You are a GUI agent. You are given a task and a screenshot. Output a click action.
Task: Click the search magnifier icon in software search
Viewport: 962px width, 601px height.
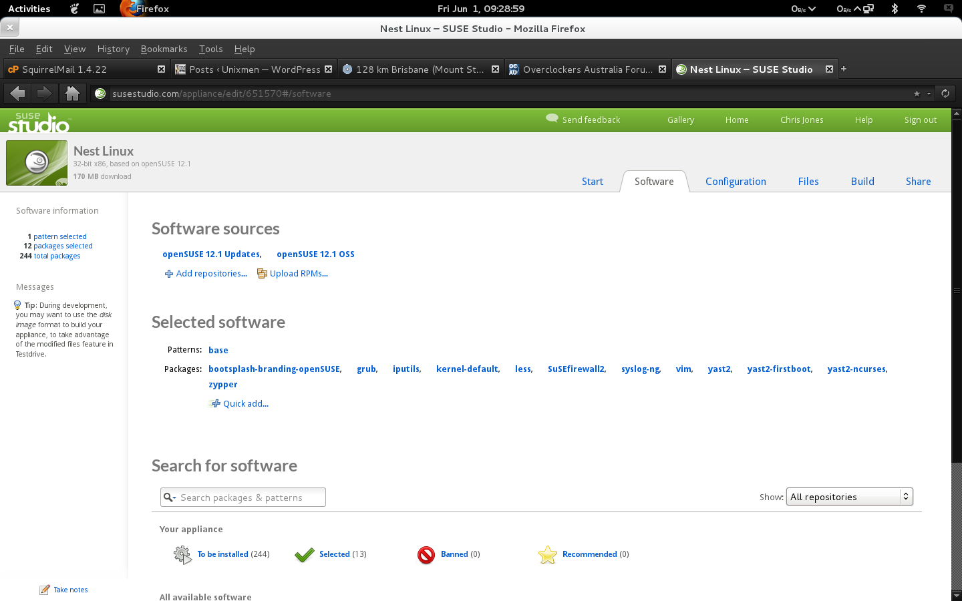169,497
